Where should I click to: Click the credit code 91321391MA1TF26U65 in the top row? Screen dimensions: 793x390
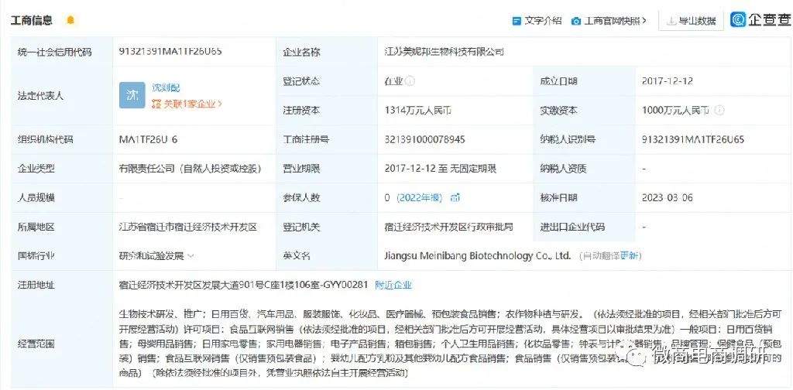click(x=170, y=51)
